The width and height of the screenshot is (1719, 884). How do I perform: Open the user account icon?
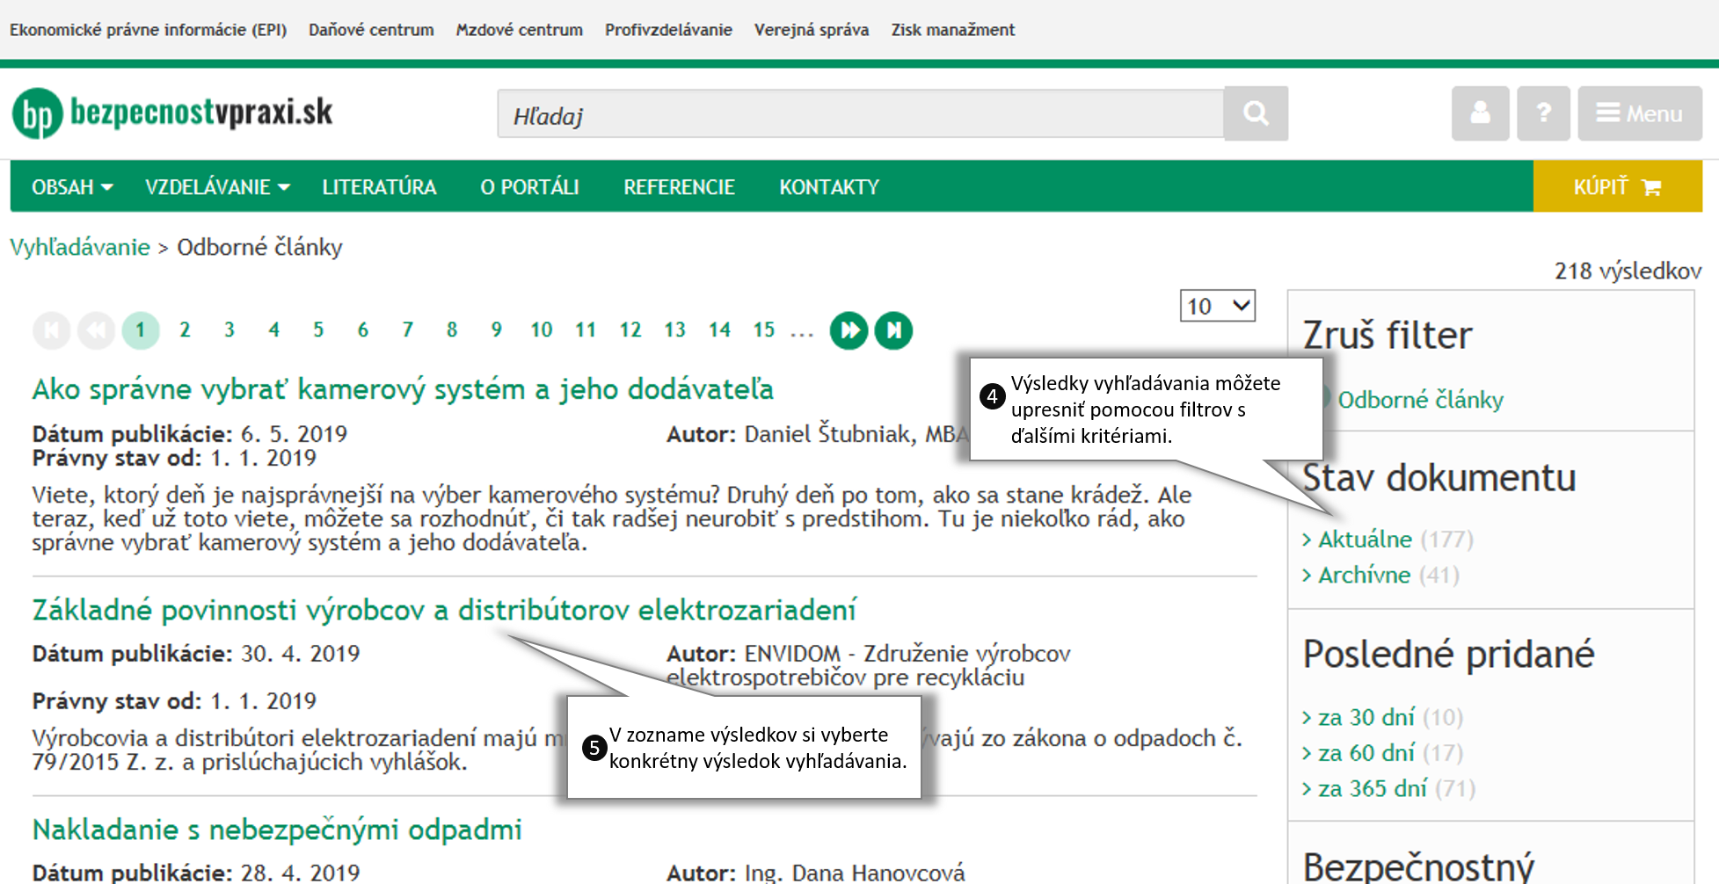(x=1480, y=113)
